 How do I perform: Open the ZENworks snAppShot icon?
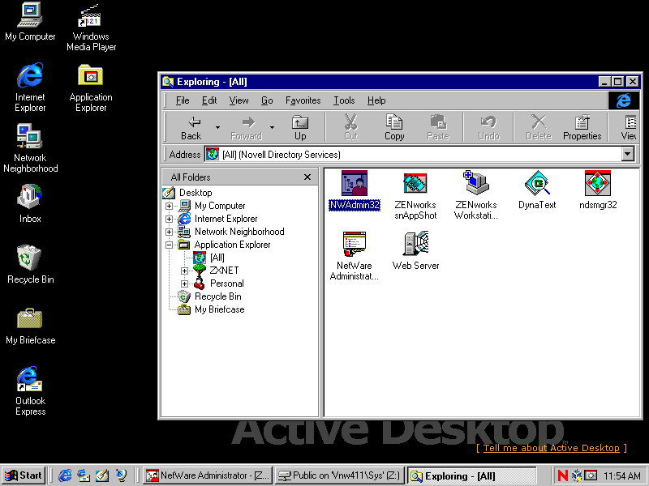415,196
